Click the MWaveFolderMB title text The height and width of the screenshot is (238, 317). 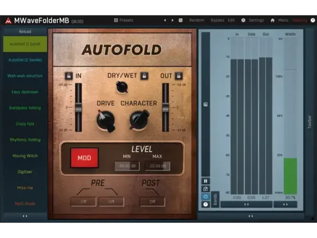(41, 21)
